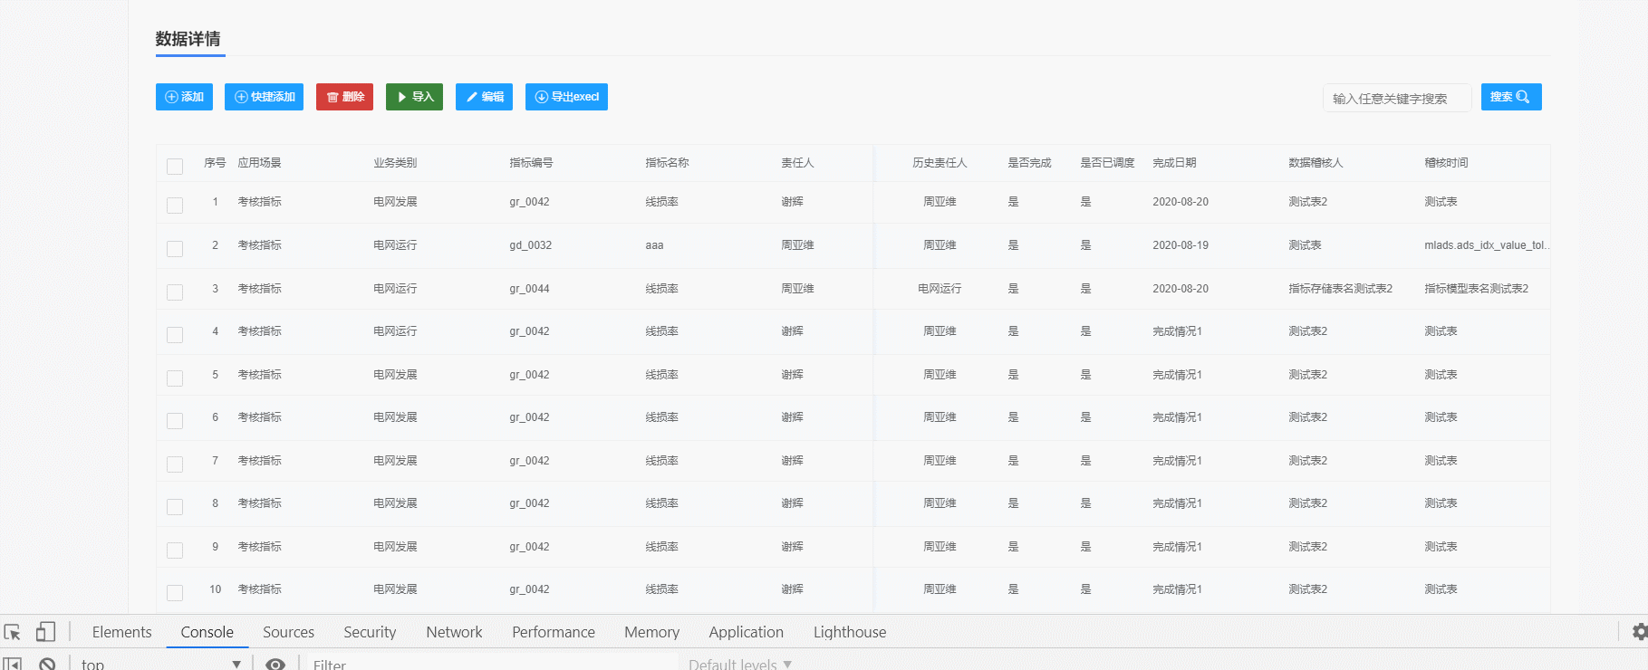Check the checkbox for row 1
This screenshot has width=1648, height=670.
tap(175, 206)
